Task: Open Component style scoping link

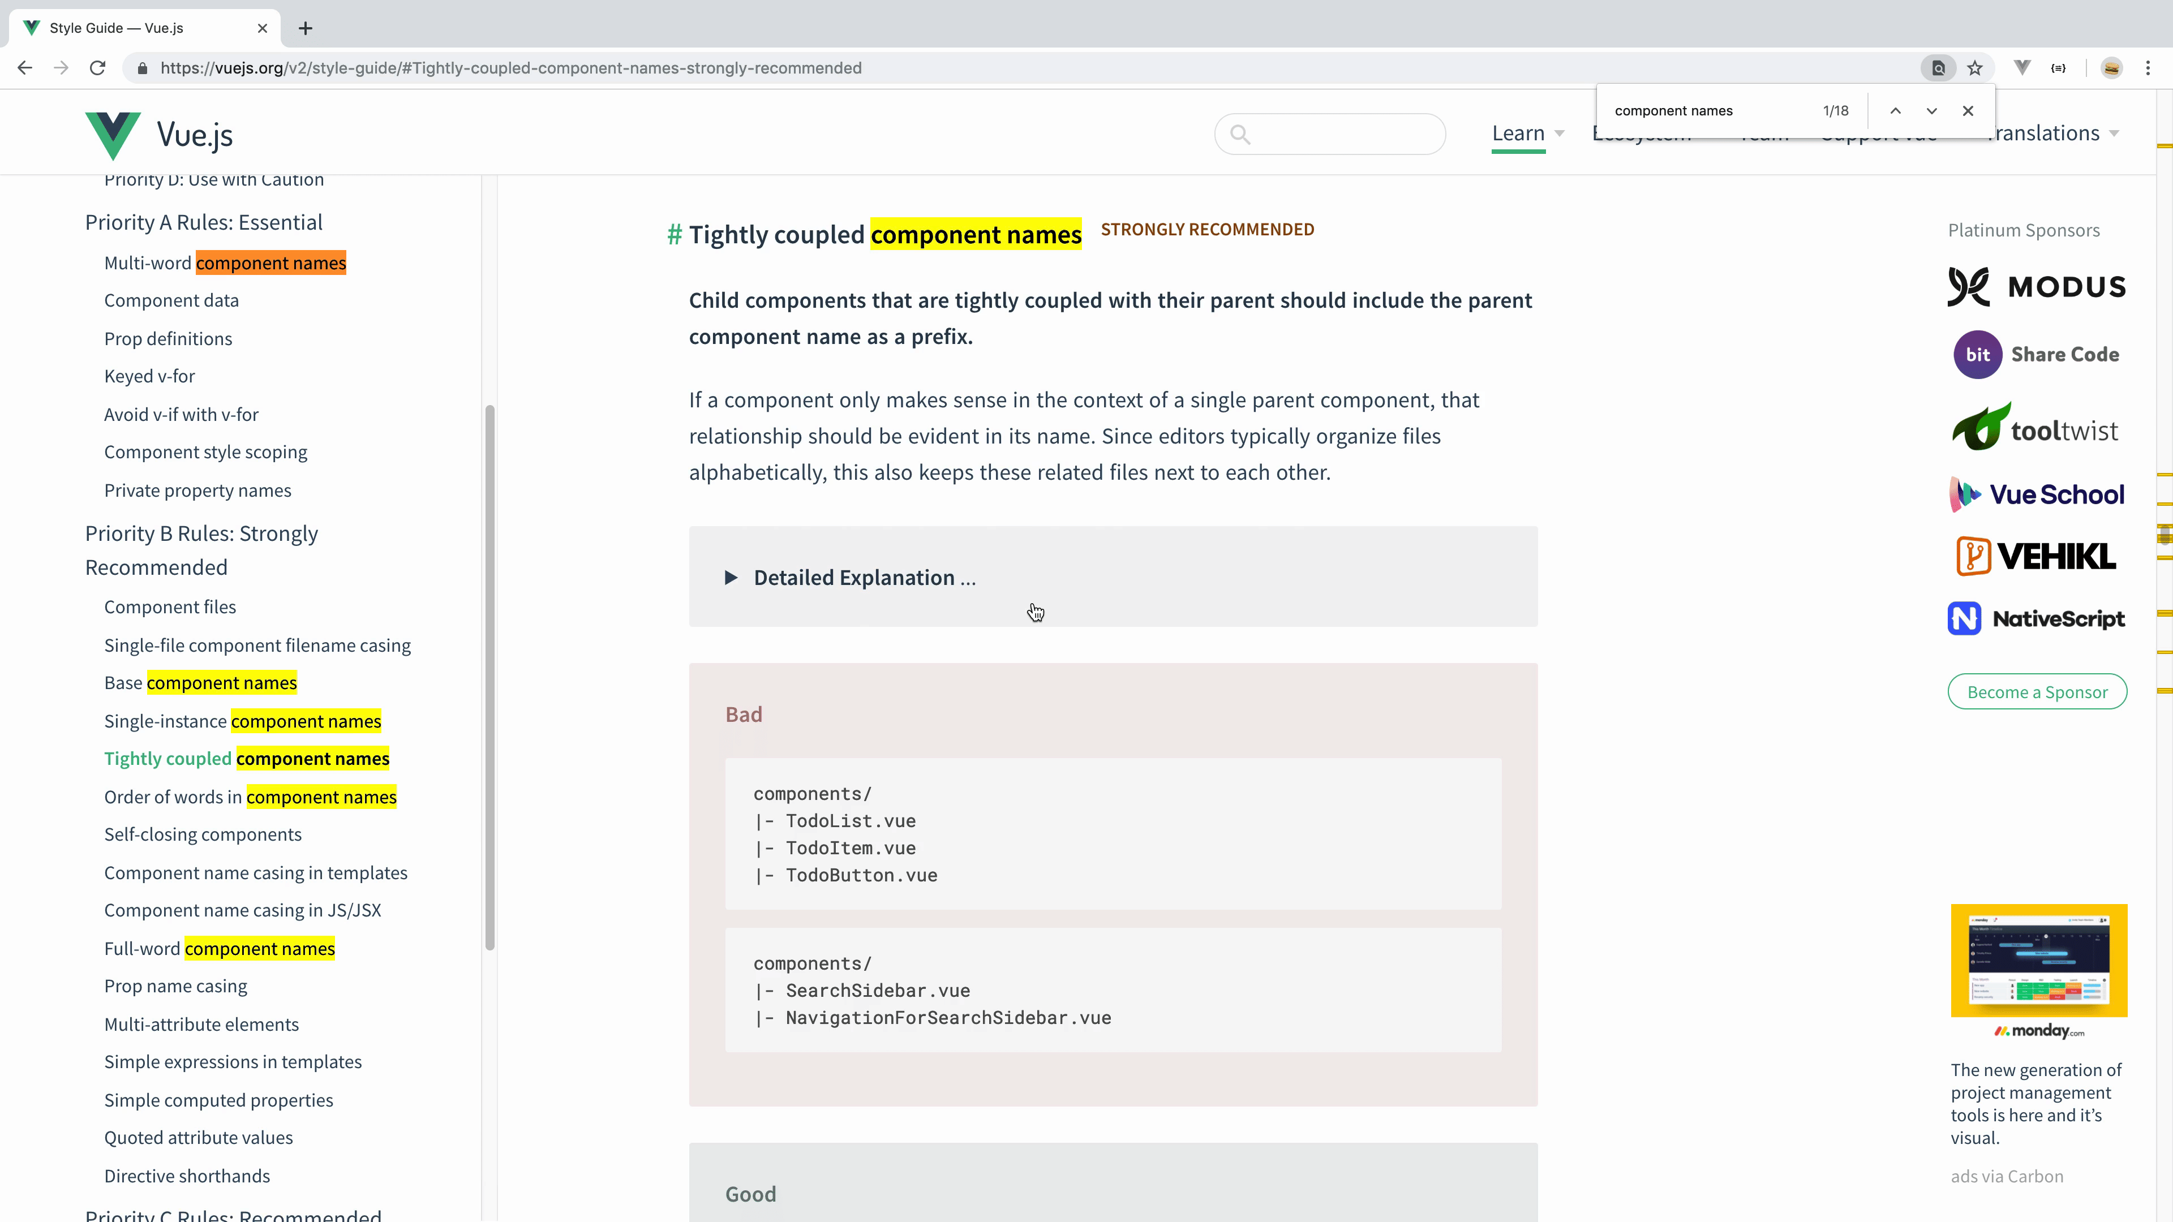Action: click(206, 453)
